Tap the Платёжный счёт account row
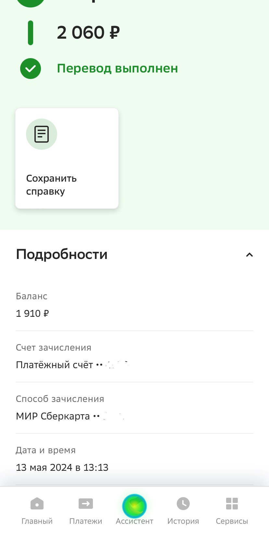The width and height of the screenshot is (269, 540). (x=71, y=365)
